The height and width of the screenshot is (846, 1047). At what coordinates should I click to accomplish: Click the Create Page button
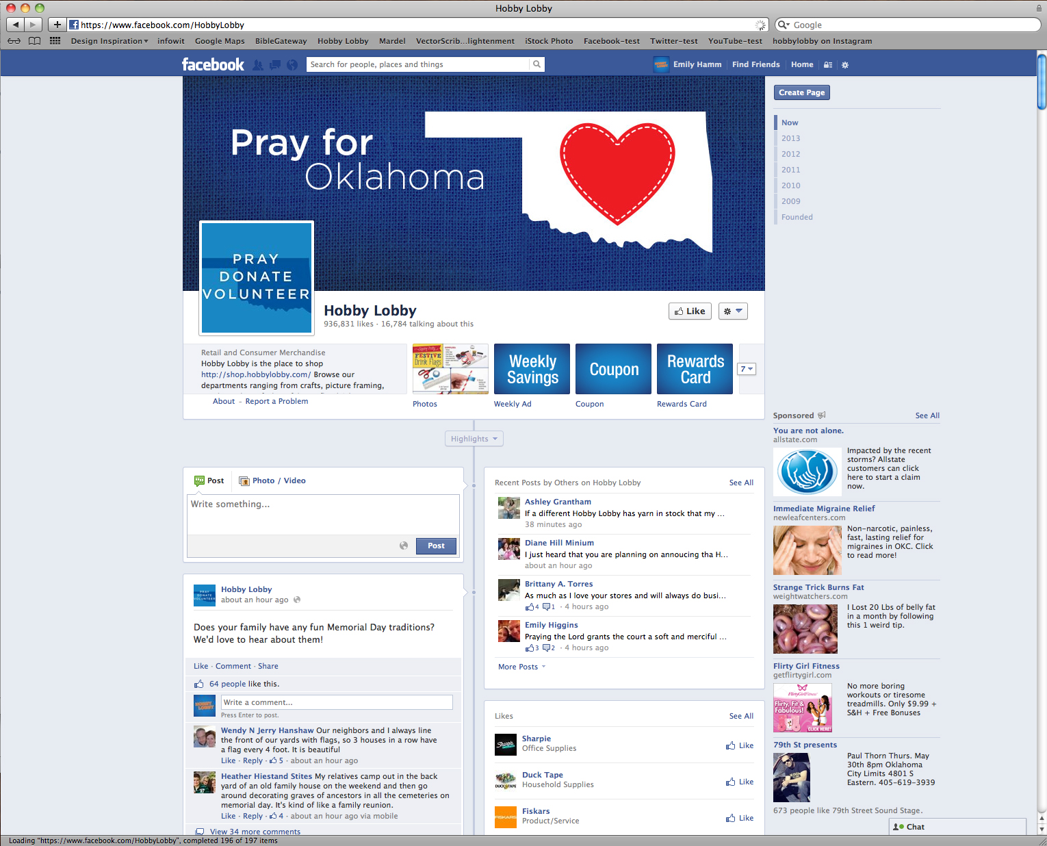802,92
